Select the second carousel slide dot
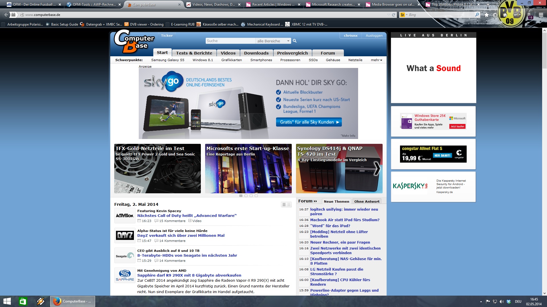Image resolution: width=547 pixels, height=307 pixels. 246,196
